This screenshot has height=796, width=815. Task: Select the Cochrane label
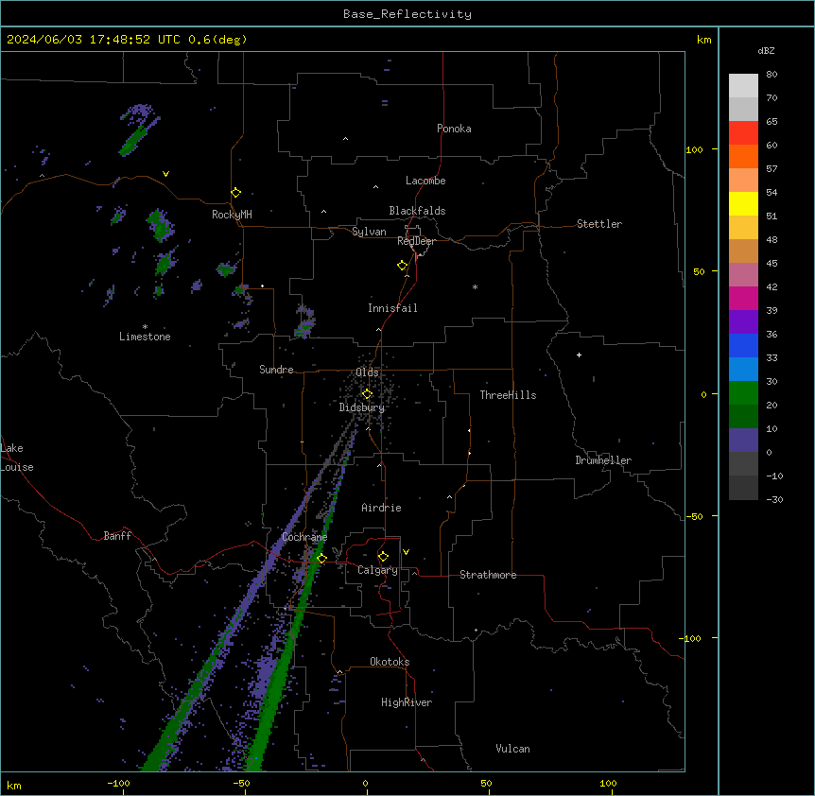pyautogui.click(x=304, y=537)
